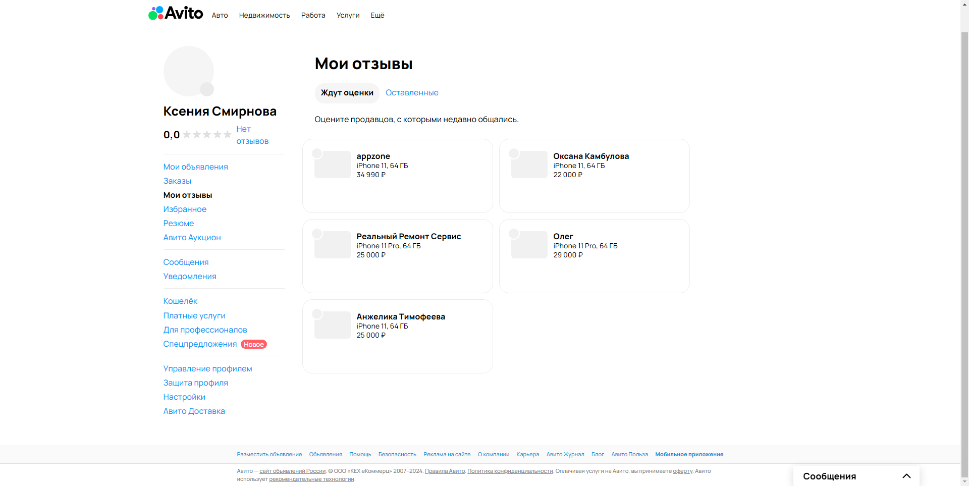Screen dimensions: 969x486
Task: Open Платные услуги link
Action: tap(194, 315)
